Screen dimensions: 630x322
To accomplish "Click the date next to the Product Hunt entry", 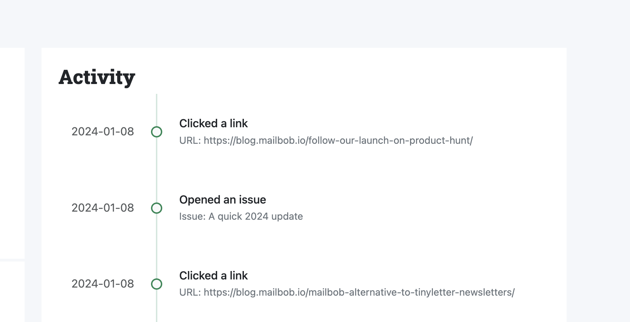I will [102, 132].
